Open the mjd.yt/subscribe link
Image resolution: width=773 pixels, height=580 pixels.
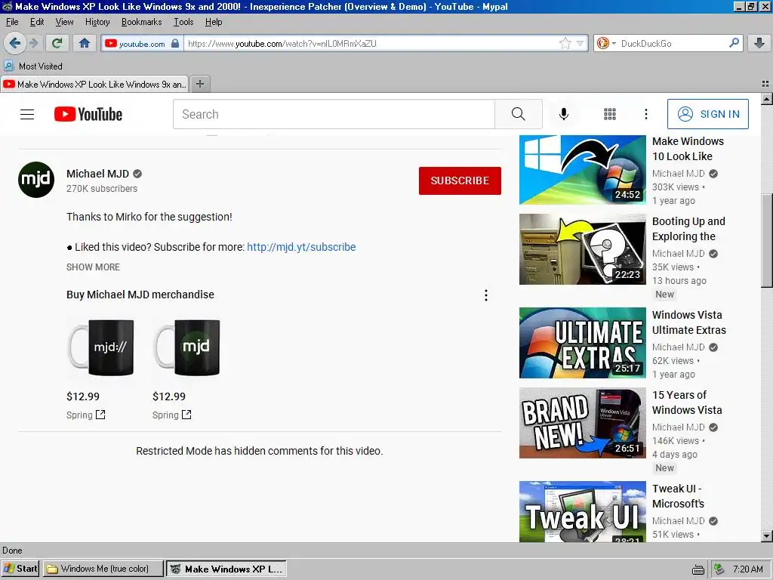301,247
